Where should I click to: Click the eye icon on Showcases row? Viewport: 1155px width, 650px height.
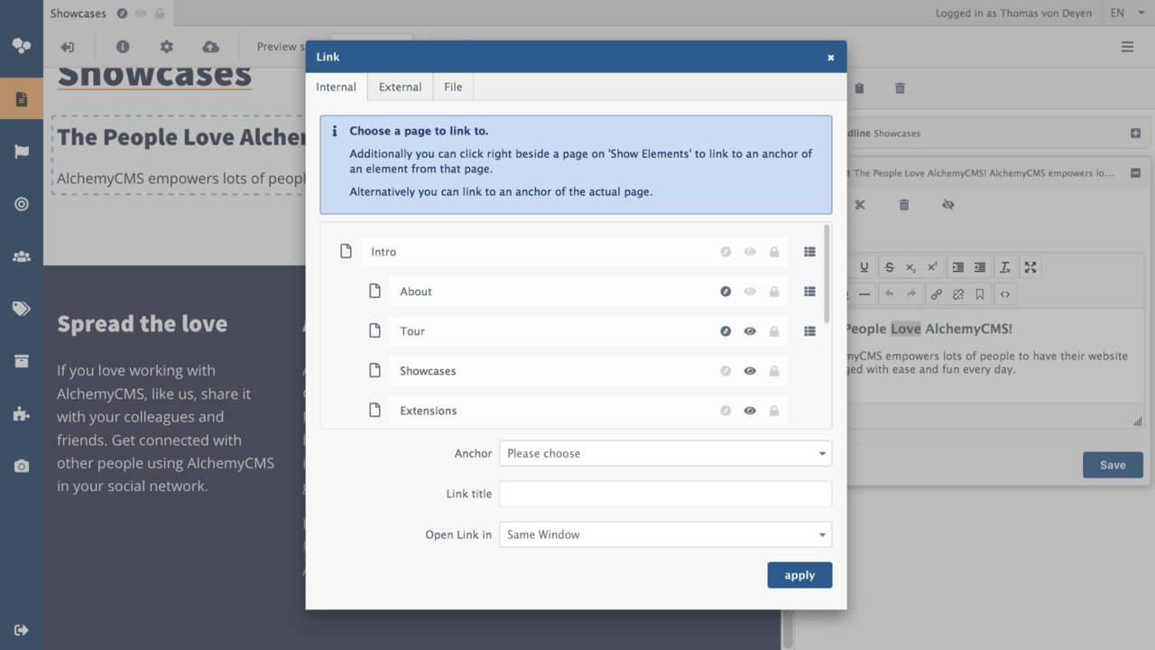coord(750,371)
